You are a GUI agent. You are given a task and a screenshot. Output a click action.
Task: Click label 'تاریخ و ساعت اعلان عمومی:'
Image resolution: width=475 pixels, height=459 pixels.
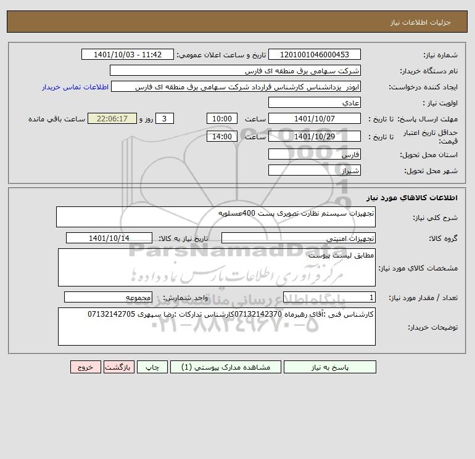tap(221, 55)
